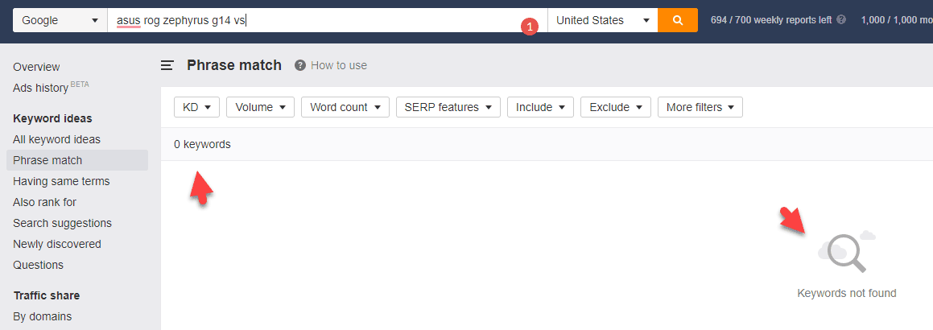Open the SERP features filter
The height and width of the screenshot is (330, 933).
[448, 108]
